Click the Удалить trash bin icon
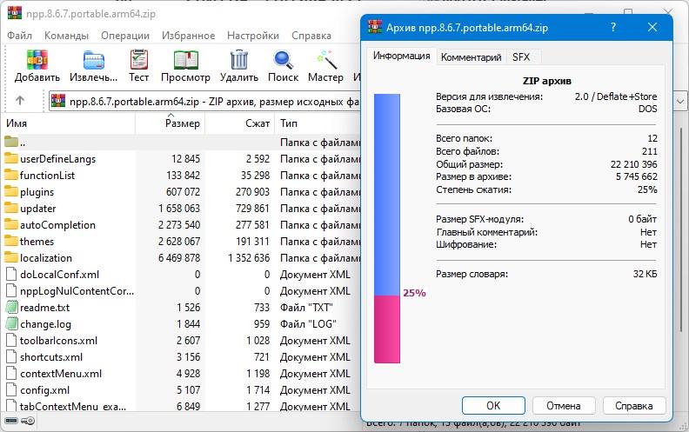 click(239, 59)
